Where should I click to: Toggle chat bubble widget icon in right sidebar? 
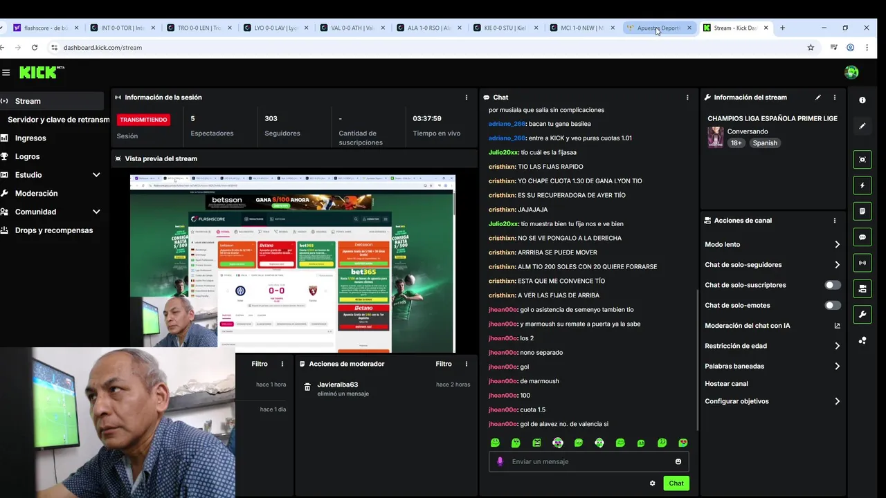click(862, 237)
